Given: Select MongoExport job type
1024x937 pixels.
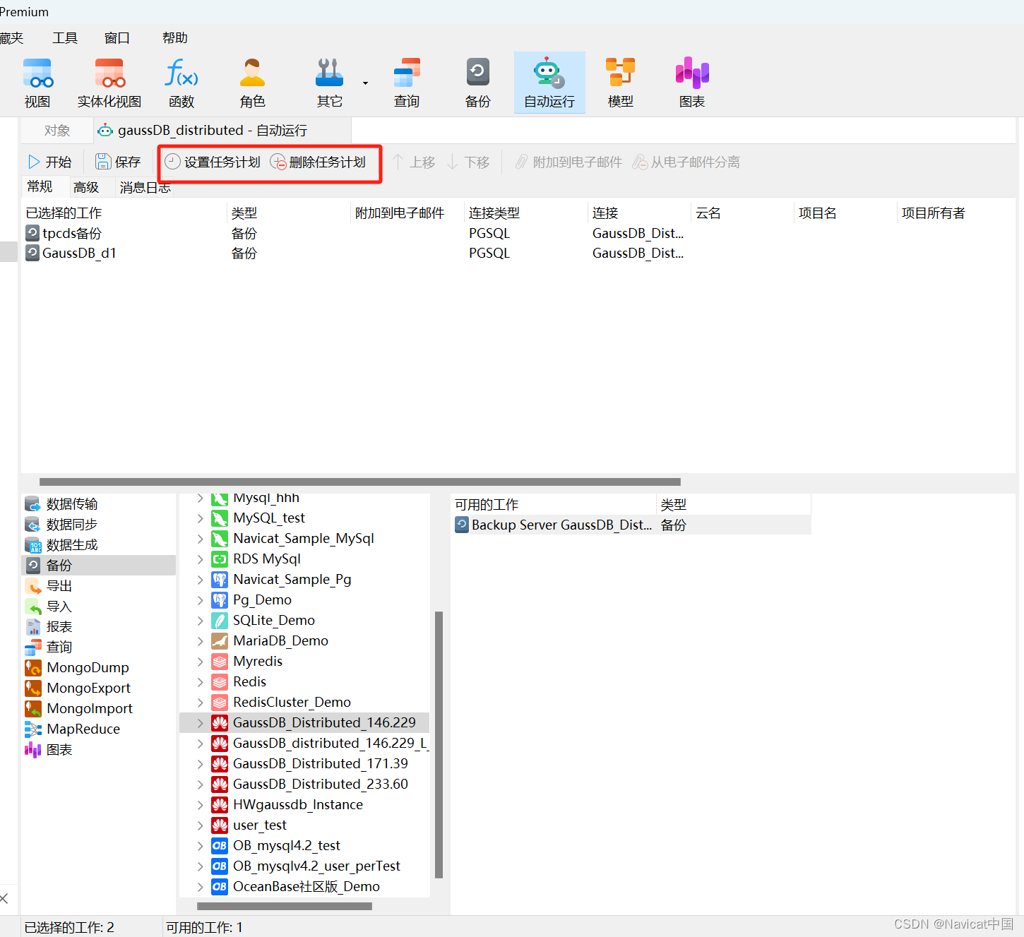Looking at the screenshot, I should (99, 688).
